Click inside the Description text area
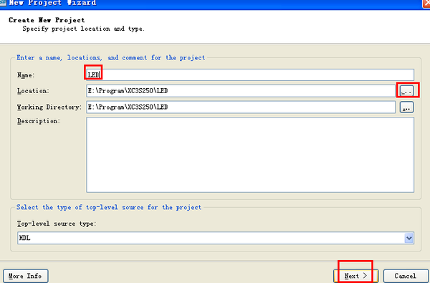Screen dimensions: 430x283 [250, 155]
